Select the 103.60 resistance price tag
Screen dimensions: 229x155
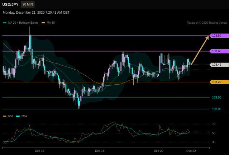tap(219, 51)
